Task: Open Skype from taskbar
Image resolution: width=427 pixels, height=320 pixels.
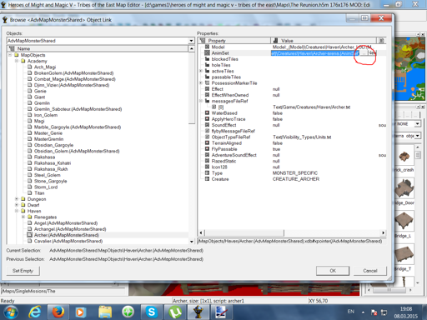Action: click(152, 312)
